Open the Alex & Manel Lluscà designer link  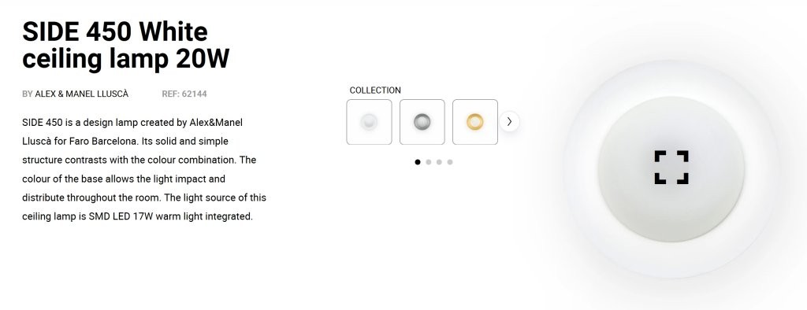click(x=81, y=94)
